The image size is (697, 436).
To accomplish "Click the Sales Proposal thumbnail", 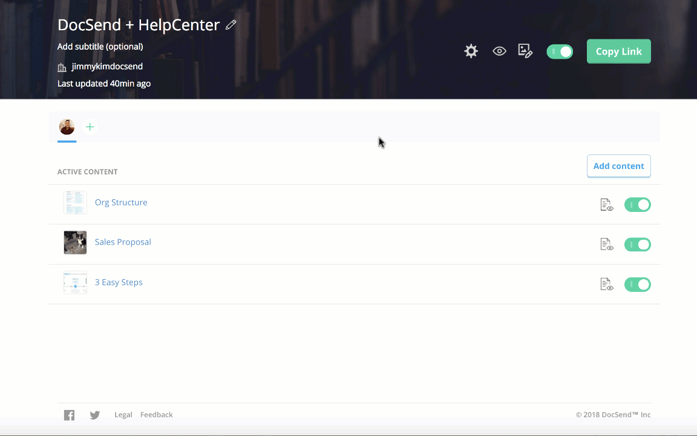I will coord(75,242).
